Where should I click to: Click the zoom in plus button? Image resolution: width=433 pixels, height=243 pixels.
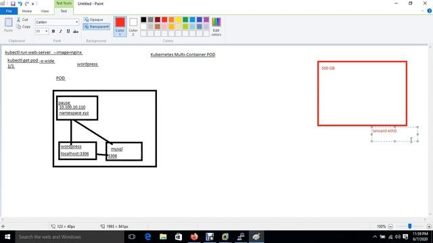(429, 226)
